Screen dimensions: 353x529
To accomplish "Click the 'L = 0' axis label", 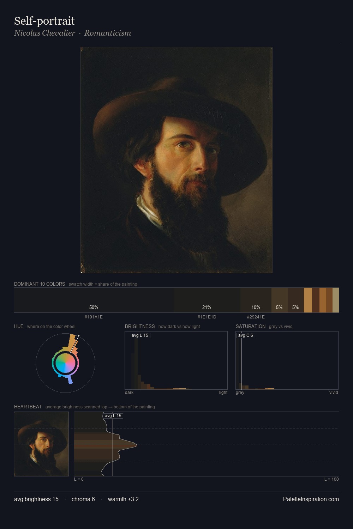I will click(79, 479).
